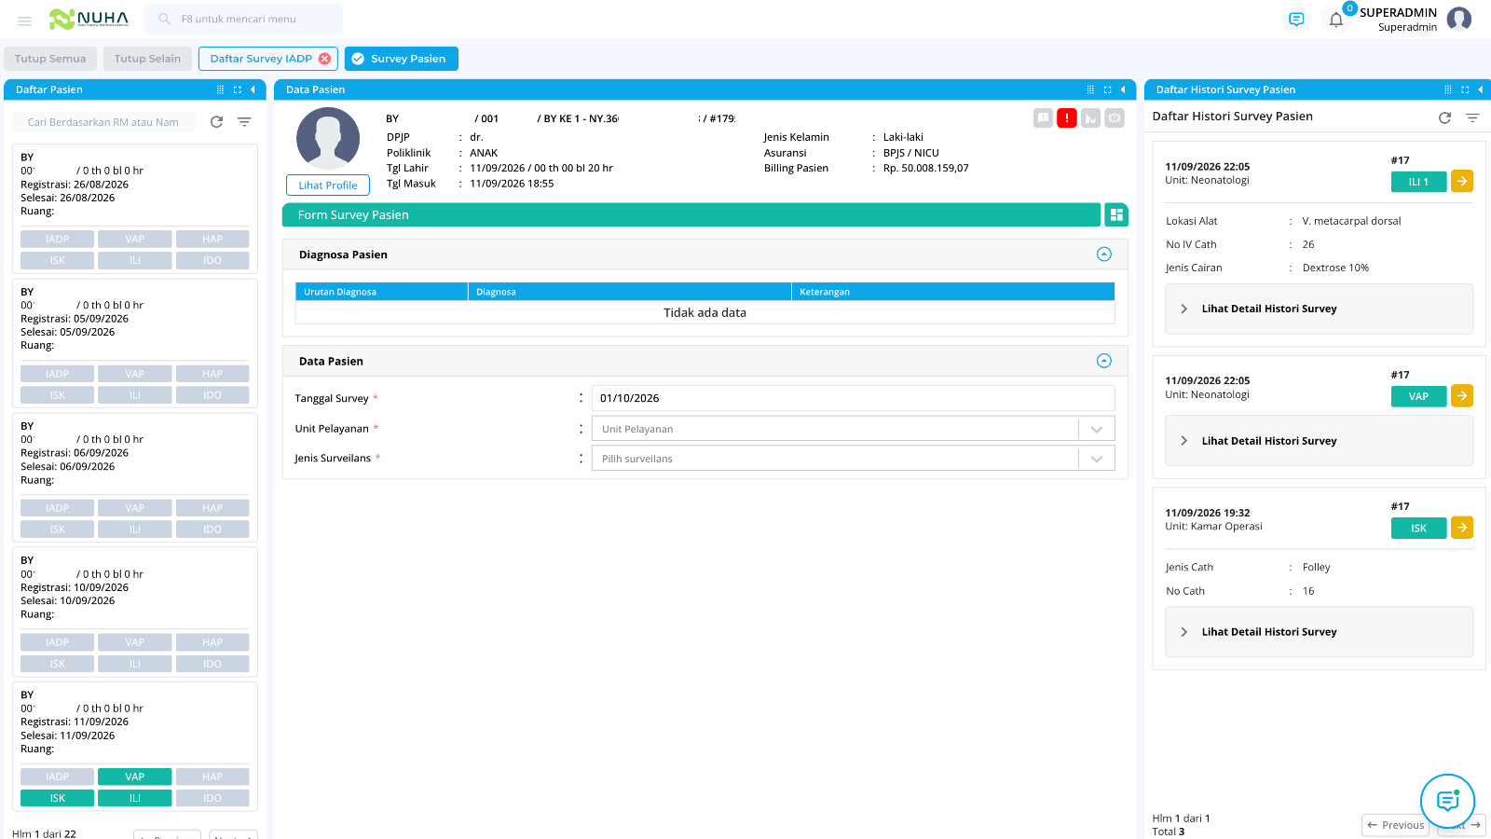Click active ILI on patient registered 11/09/2026

click(135, 798)
